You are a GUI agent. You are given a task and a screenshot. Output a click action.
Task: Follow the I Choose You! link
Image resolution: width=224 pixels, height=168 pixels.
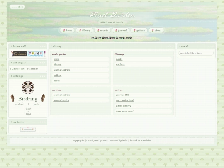point(18,69)
